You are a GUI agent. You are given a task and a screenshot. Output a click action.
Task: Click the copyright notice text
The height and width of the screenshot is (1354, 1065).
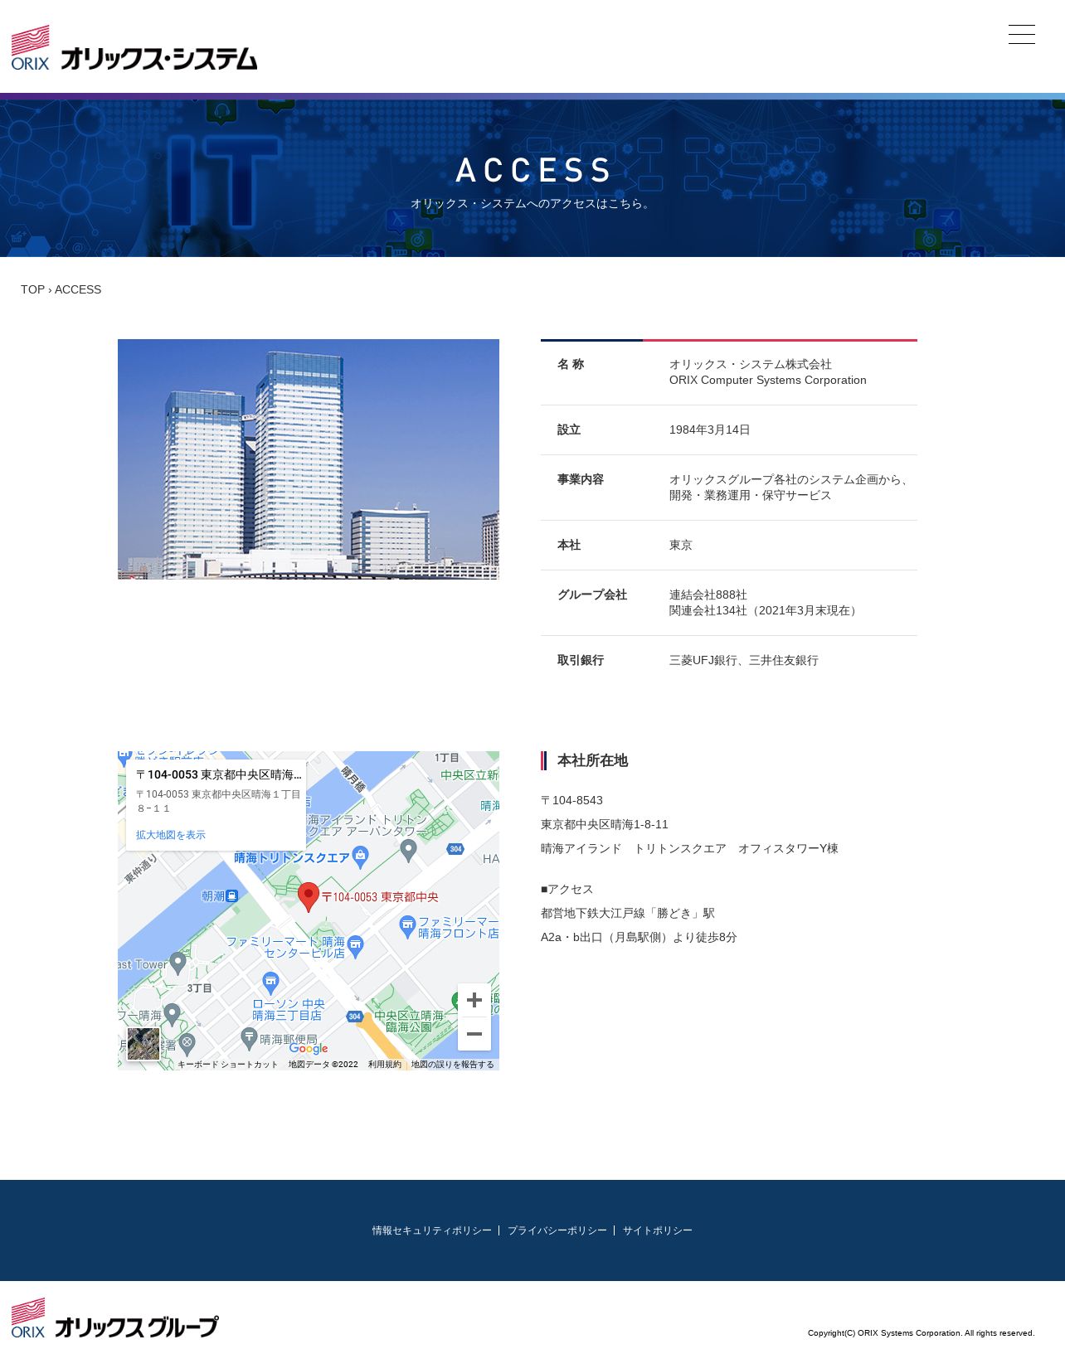pyautogui.click(x=921, y=1333)
